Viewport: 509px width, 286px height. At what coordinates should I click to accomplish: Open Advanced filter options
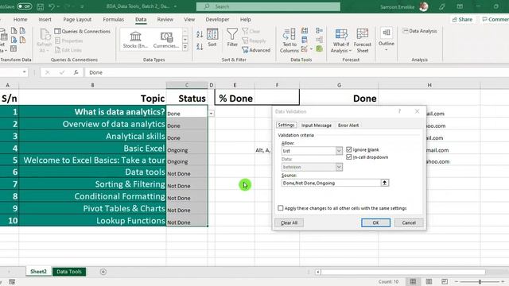point(256,50)
